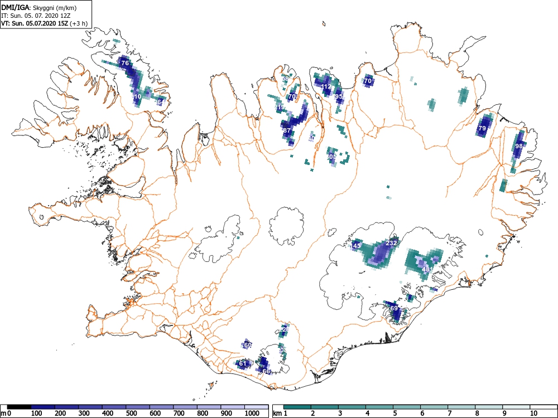Click the IT: Sun. 05. 07. 2020 12Z line
558x418 pixels.
click(36, 16)
